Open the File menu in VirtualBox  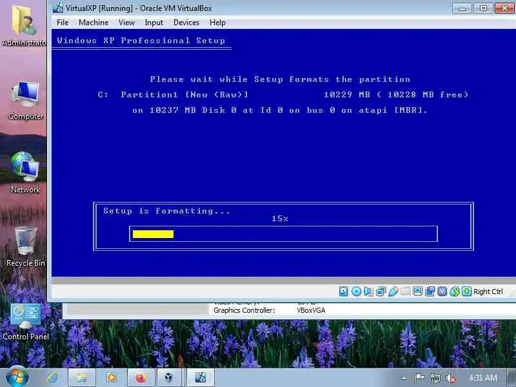pyautogui.click(x=63, y=23)
